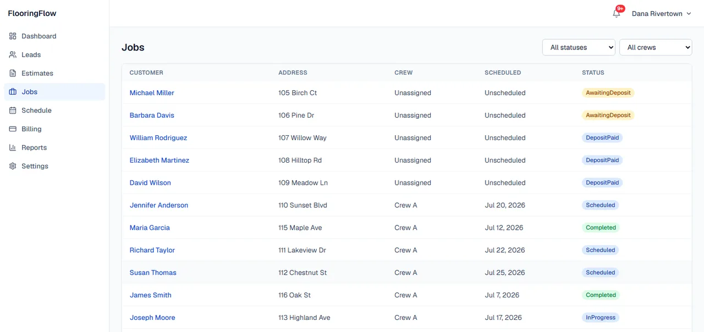Open Reports from sidebar
The height and width of the screenshot is (332, 704).
[54, 147]
